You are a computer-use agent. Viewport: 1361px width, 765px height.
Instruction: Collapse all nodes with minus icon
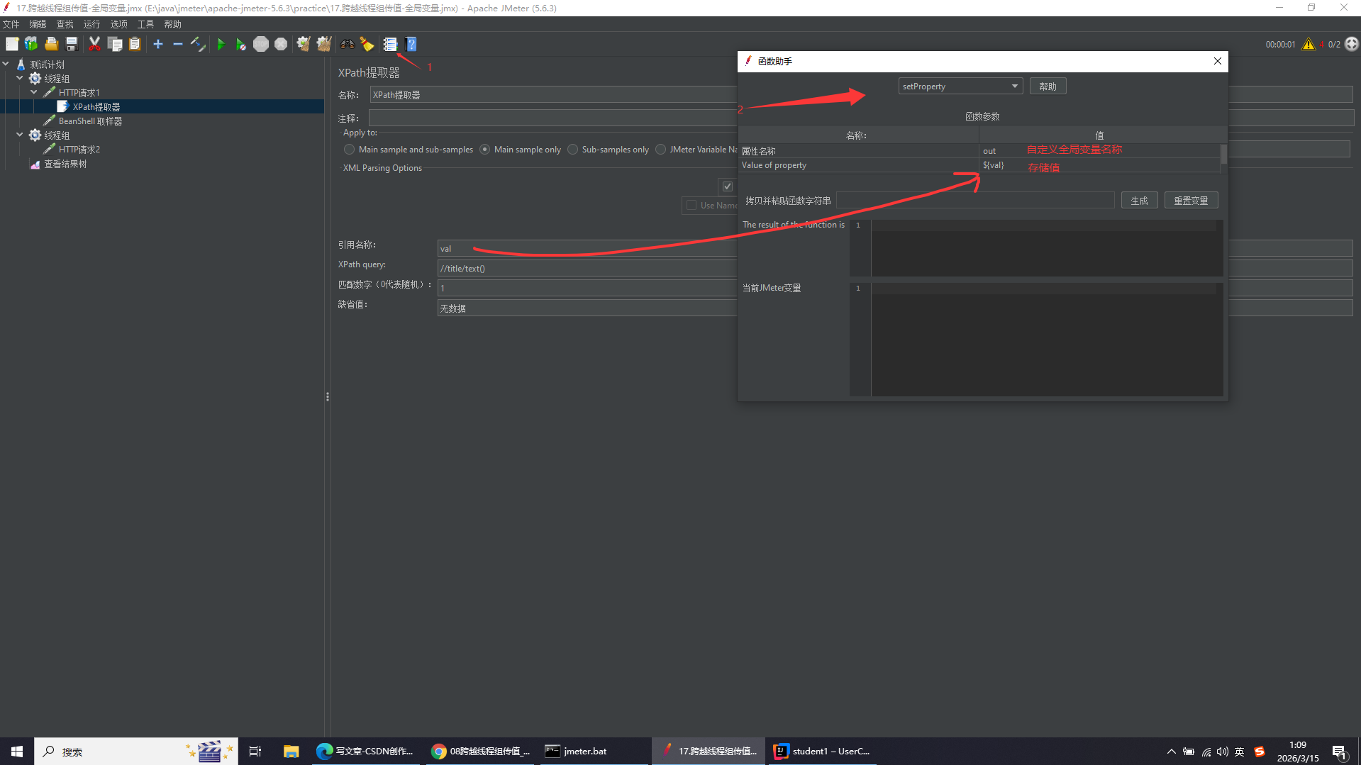178,44
